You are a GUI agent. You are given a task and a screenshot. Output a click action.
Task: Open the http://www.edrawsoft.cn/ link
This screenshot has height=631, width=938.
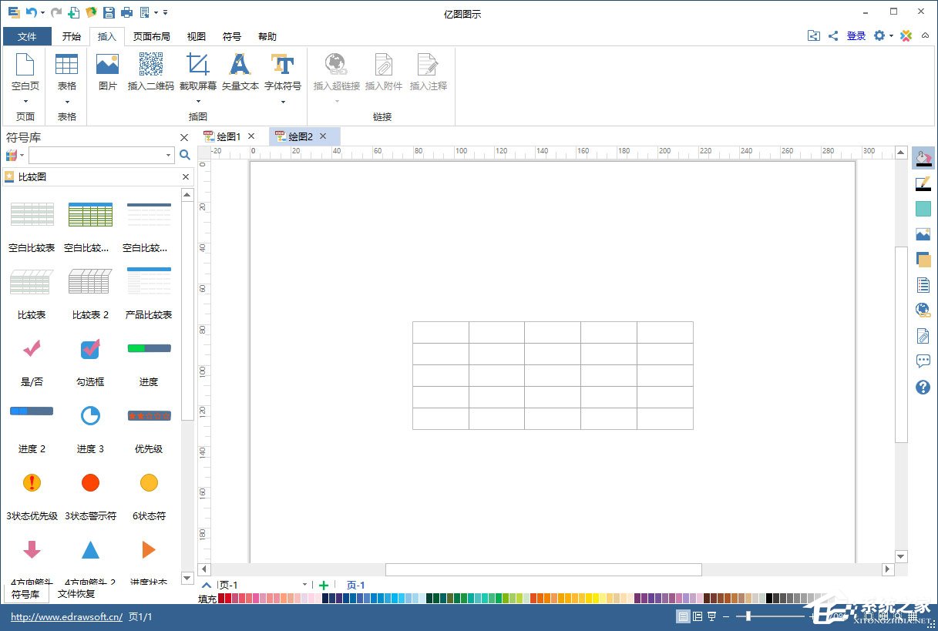(x=67, y=617)
